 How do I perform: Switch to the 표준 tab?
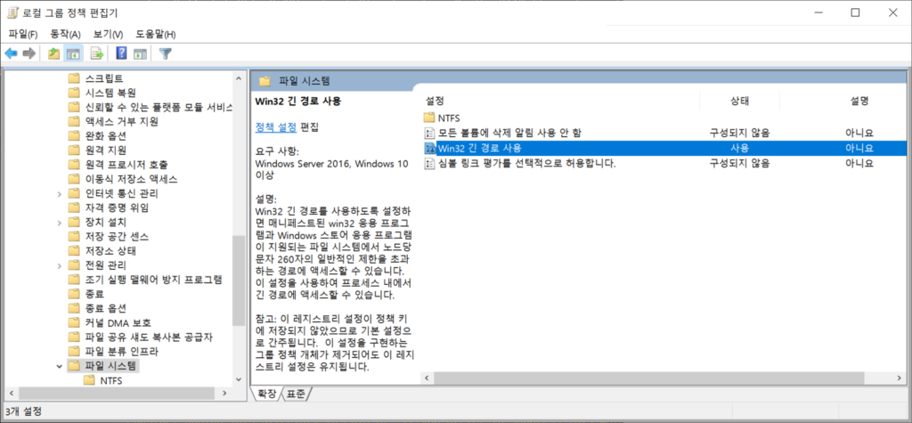297,394
